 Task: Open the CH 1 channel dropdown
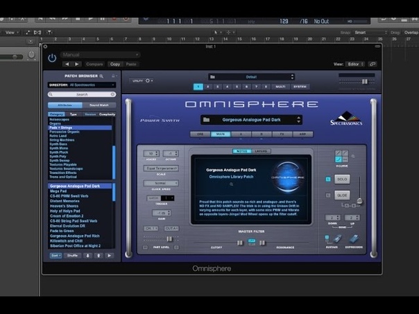point(151,228)
